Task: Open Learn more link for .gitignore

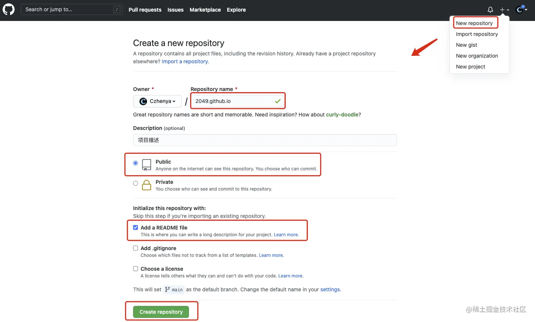Action: [x=271, y=255]
